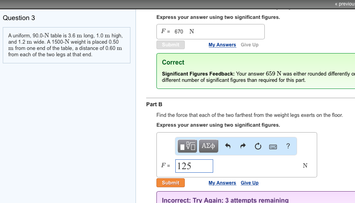The height and width of the screenshot is (203, 355).
Task: Click the redo arrow in equation toolbar
Action: tap(243, 146)
